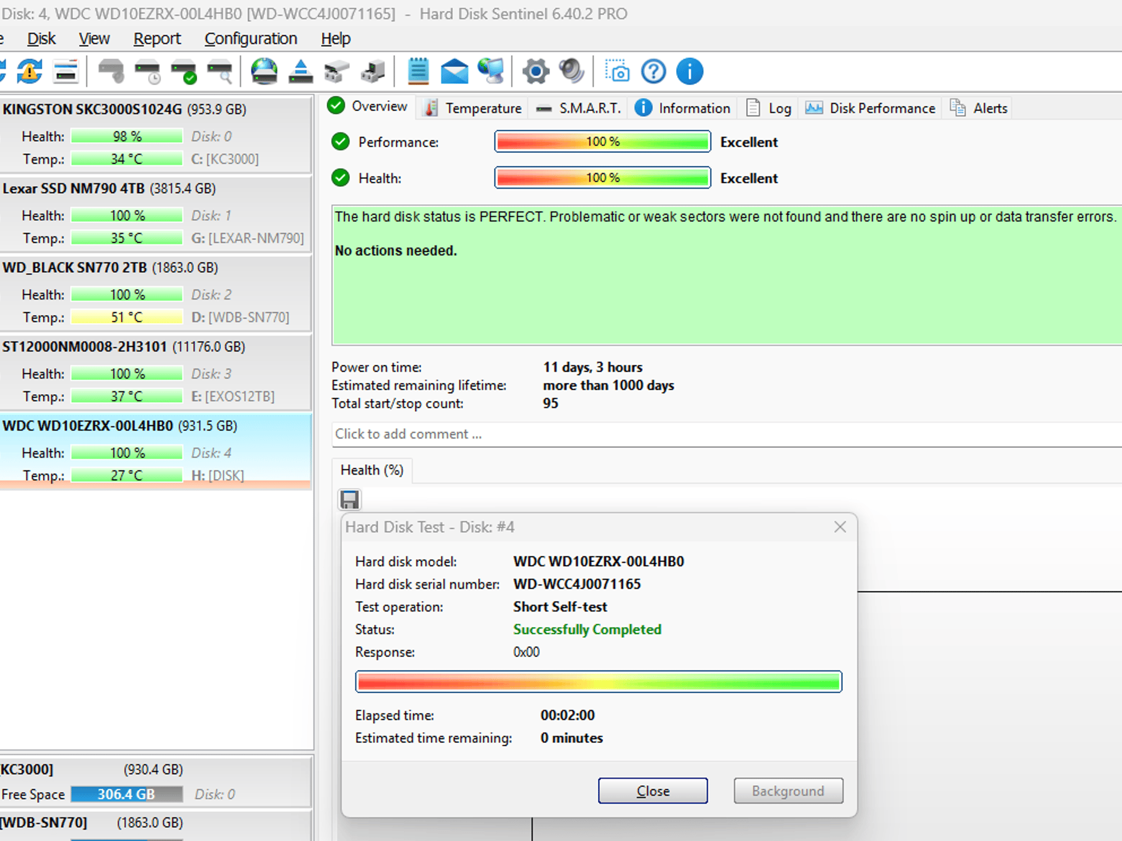Screen dimensions: 1122x841
Task: Click the globe over disk icon
Action: point(264,72)
